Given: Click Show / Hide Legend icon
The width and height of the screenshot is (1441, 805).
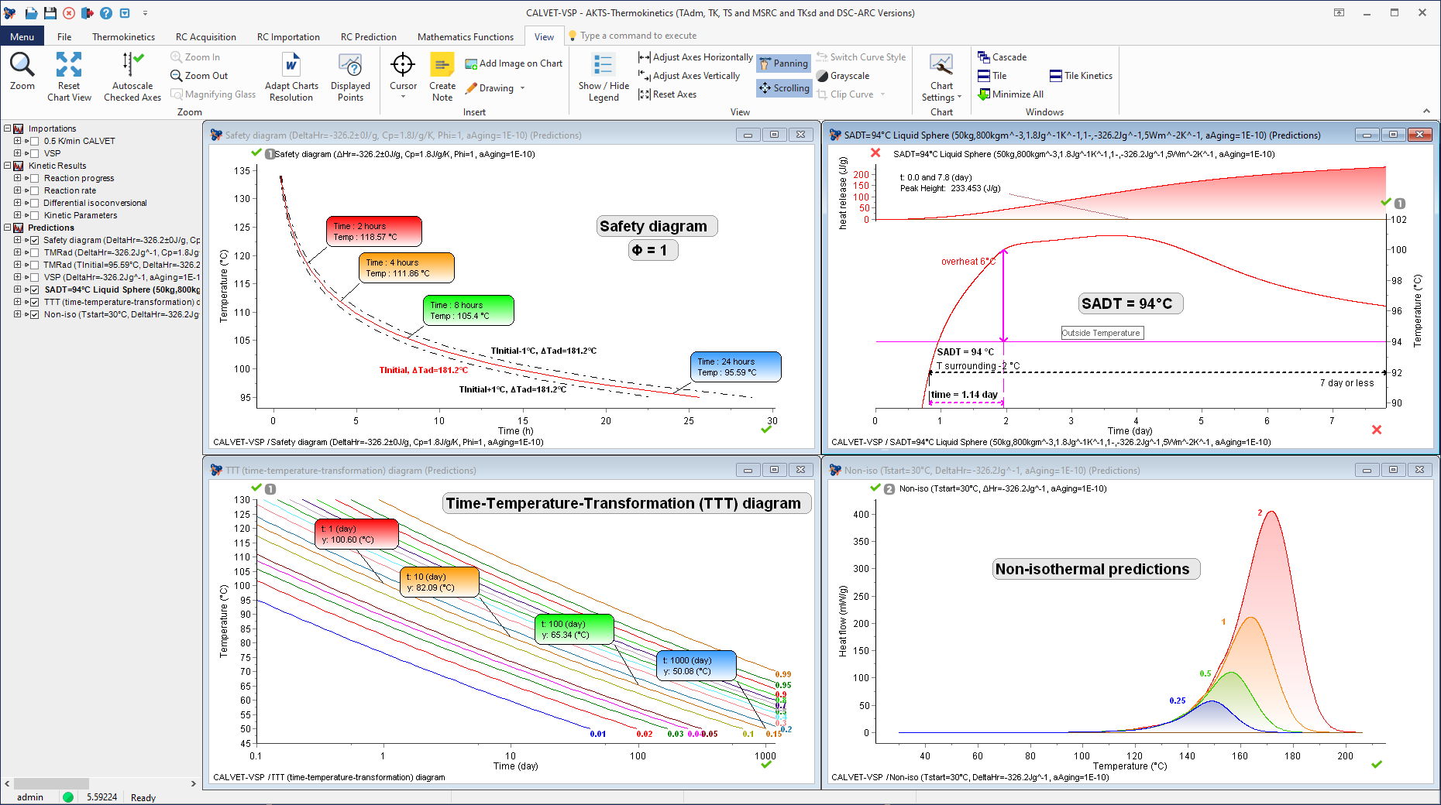Looking at the screenshot, I should (604, 66).
